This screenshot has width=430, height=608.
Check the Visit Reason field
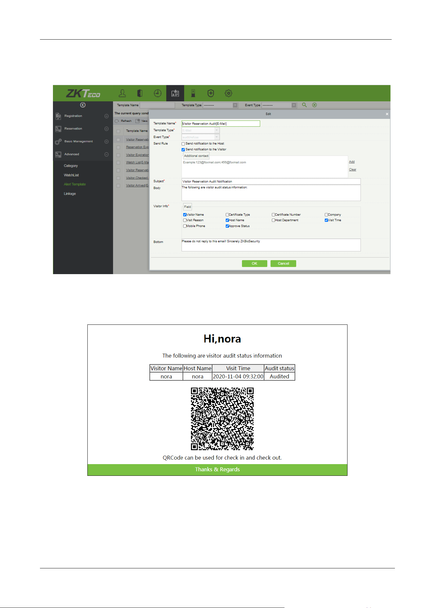(185, 220)
